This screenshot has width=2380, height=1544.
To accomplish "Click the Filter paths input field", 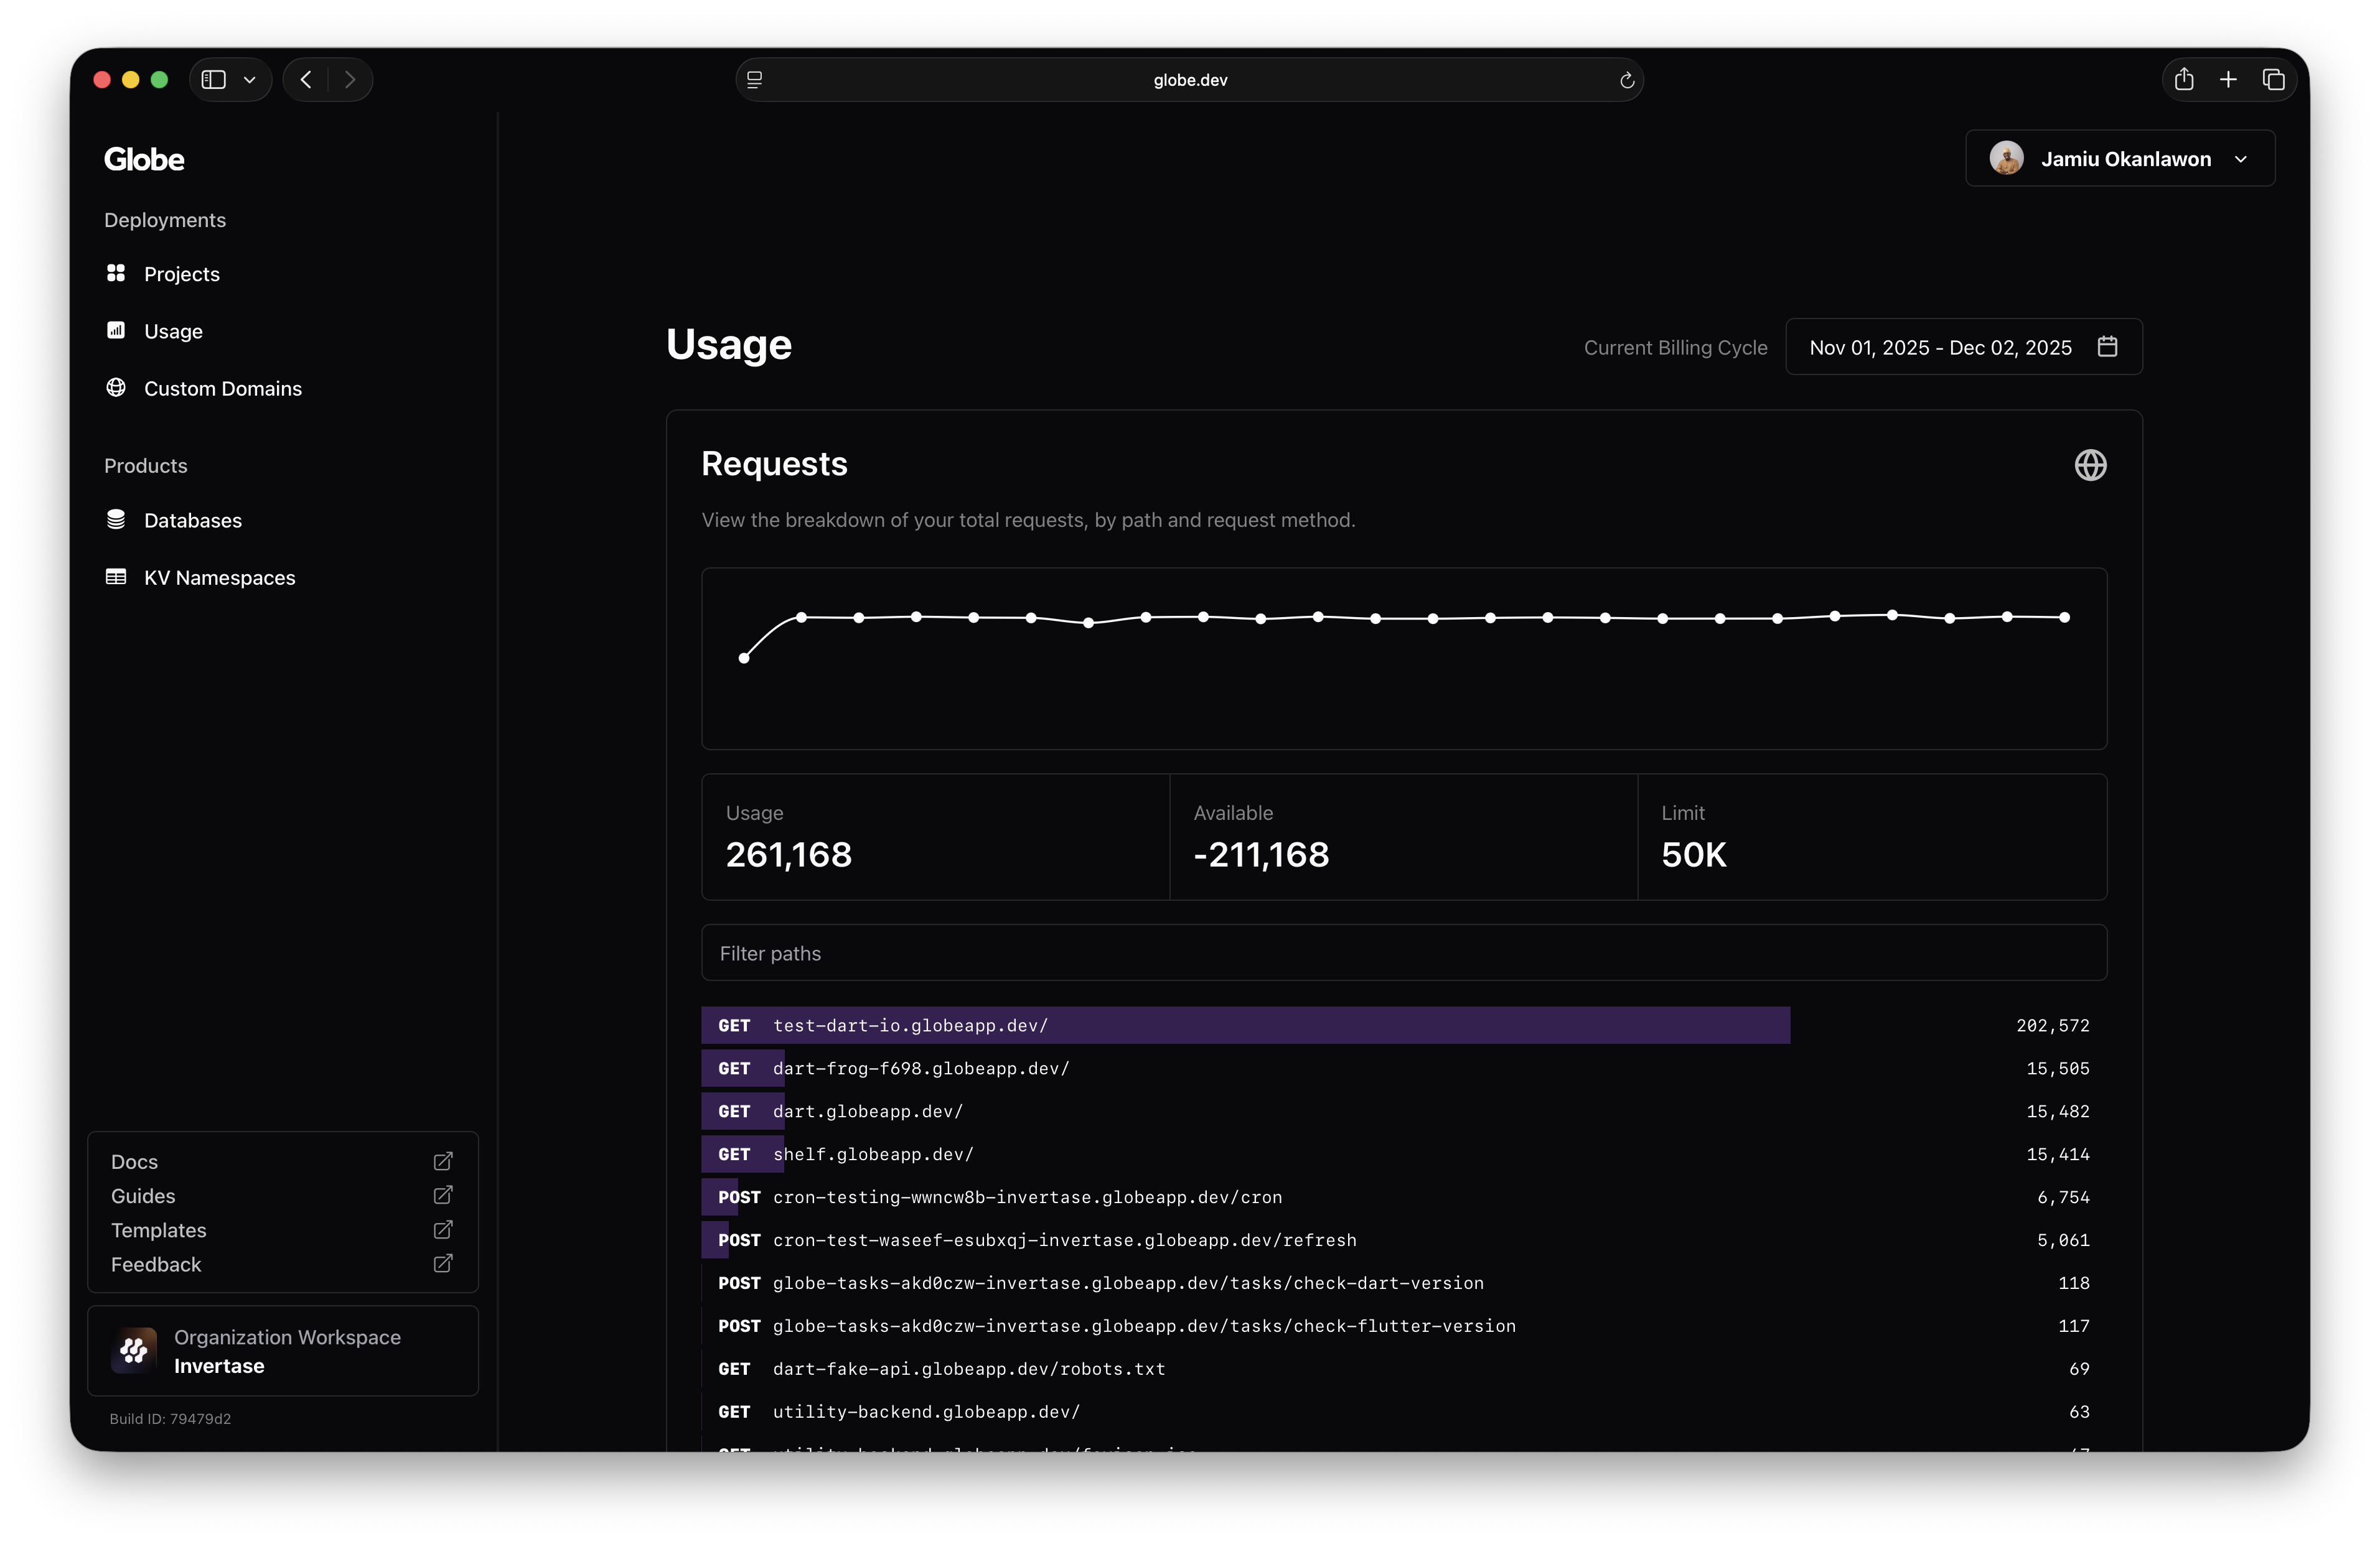I will (x=1404, y=954).
